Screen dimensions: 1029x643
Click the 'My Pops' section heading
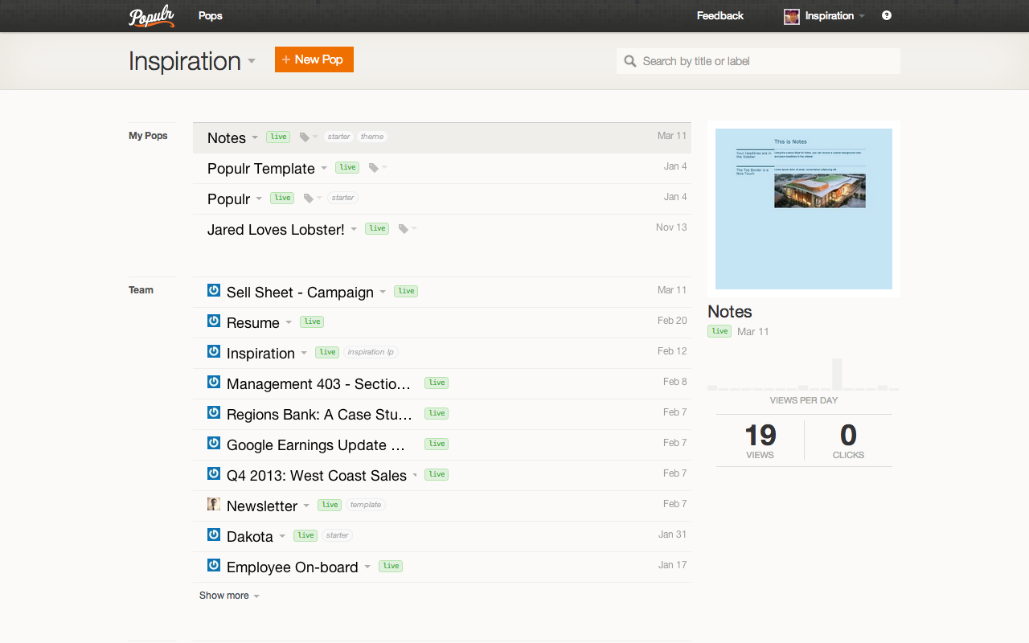148,136
